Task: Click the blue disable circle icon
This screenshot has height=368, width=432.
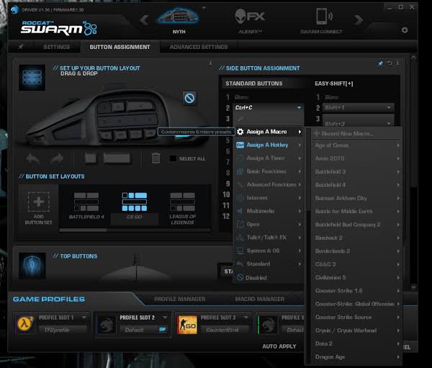Action: pyautogui.click(x=189, y=98)
